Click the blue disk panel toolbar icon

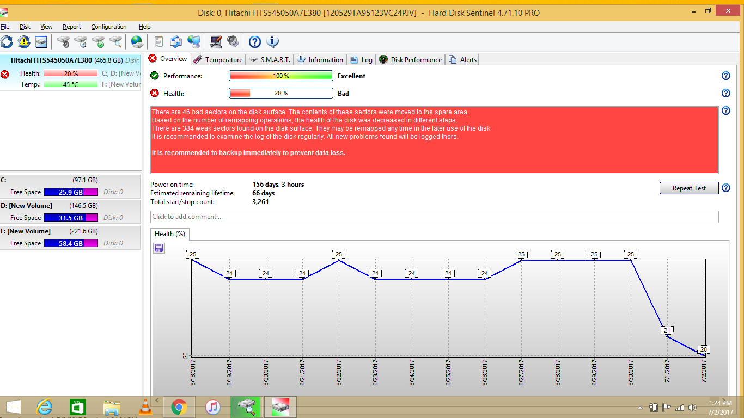click(x=41, y=41)
